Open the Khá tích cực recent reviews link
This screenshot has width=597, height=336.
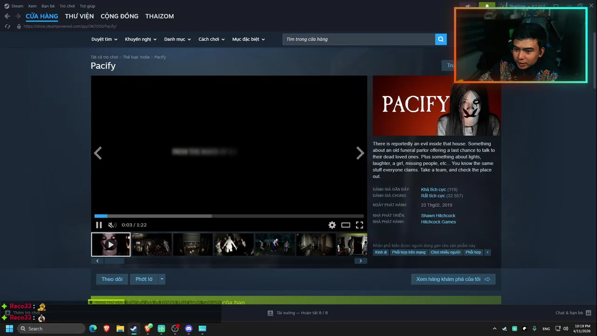[433, 189]
